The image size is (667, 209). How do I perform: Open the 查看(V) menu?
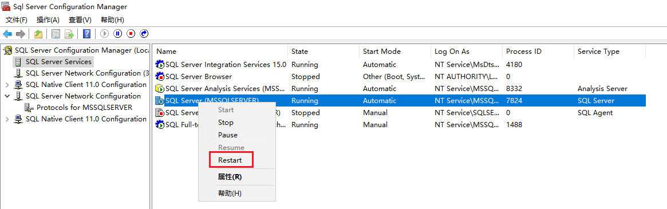(x=80, y=20)
